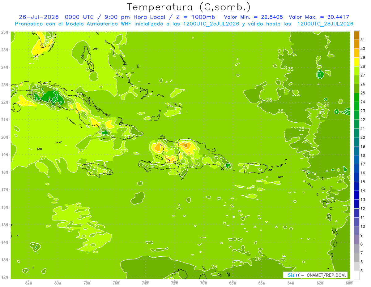This screenshot has width=371, height=287.
Task: Click the 60W longitude axis label
Action: [349, 282]
